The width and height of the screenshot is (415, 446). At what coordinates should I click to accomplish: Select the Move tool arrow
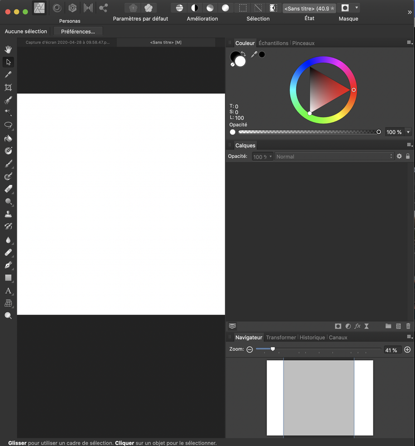click(8, 62)
